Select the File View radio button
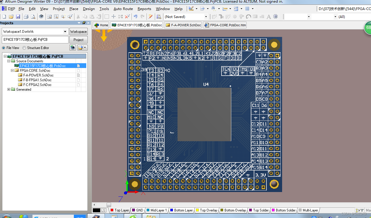Image resolution: width=371 pixels, height=218 pixels. pos(3,48)
